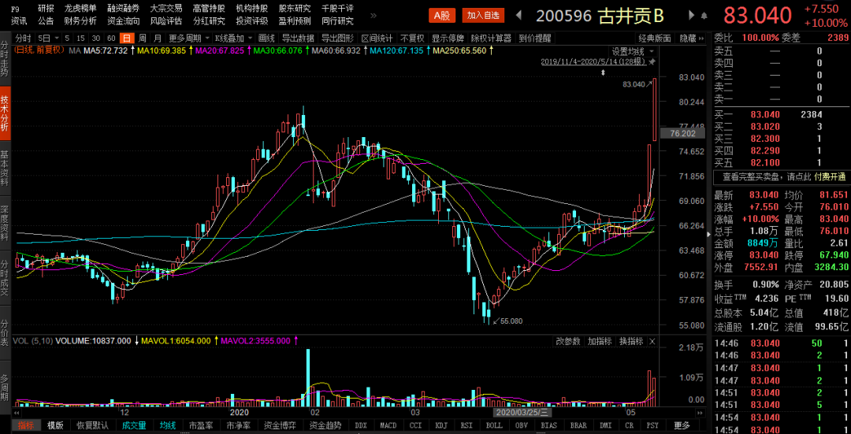Switch chart to 分时 view
The width and height of the screenshot is (851, 434).
coord(23,39)
